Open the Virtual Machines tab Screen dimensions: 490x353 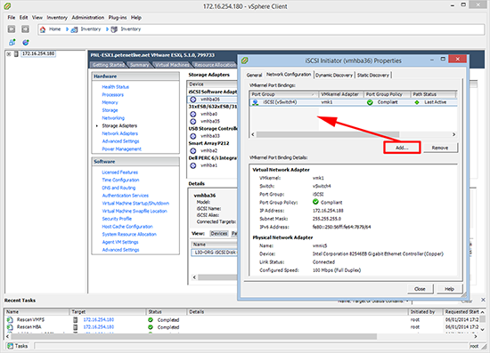[x=172, y=65]
